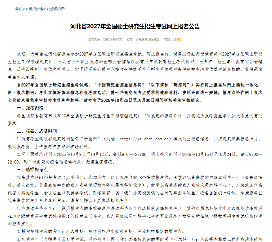Click the publisher name 研究生考试招生部
The height and width of the screenshot is (242, 272).
tap(147, 40)
